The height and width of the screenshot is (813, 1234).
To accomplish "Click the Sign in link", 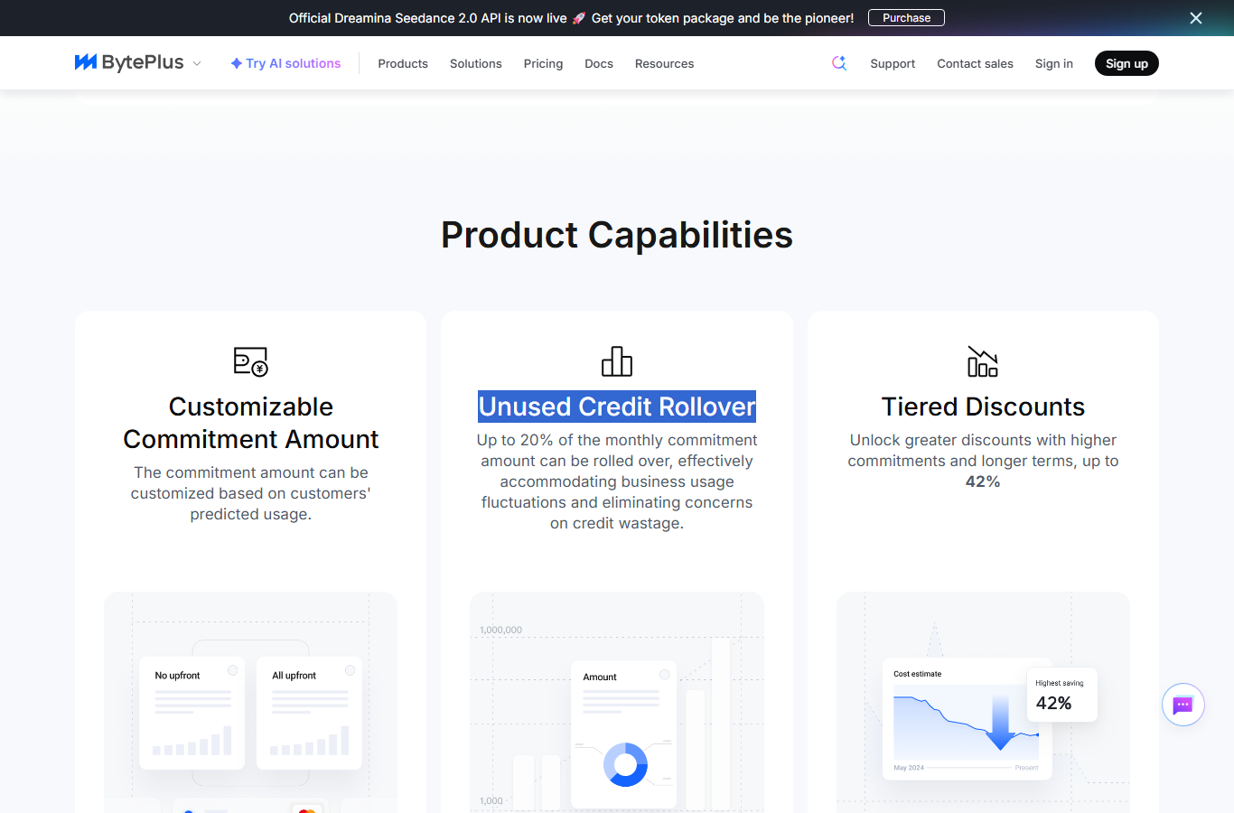I will point(1054,63).
